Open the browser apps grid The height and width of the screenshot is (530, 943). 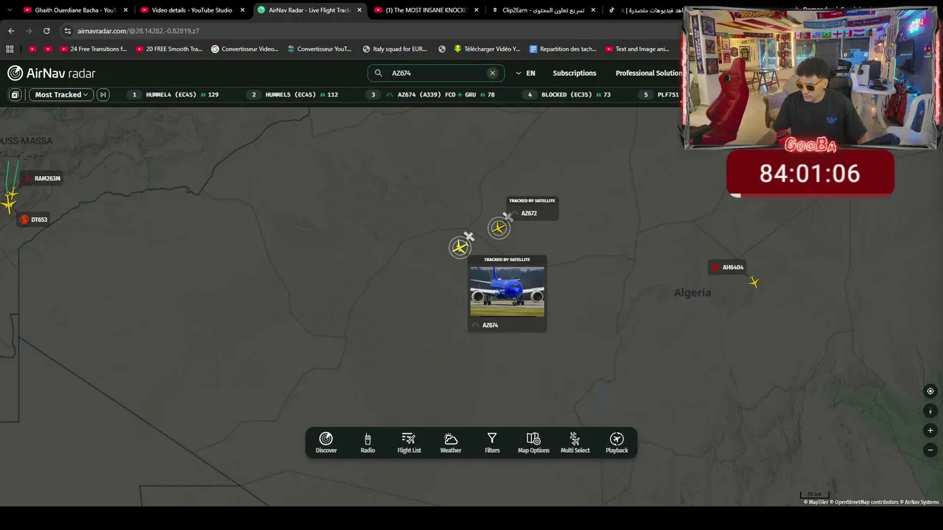[x=10, y=49]
